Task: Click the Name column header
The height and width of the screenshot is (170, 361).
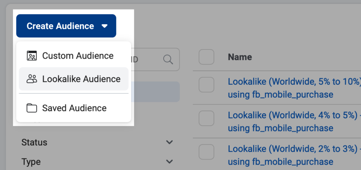Action: 240,57
